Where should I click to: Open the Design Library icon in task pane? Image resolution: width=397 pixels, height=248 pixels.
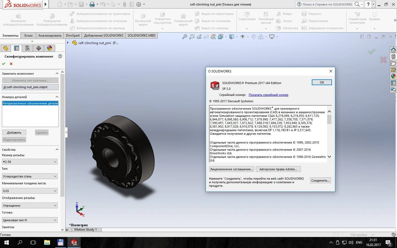tap(393, 56)
